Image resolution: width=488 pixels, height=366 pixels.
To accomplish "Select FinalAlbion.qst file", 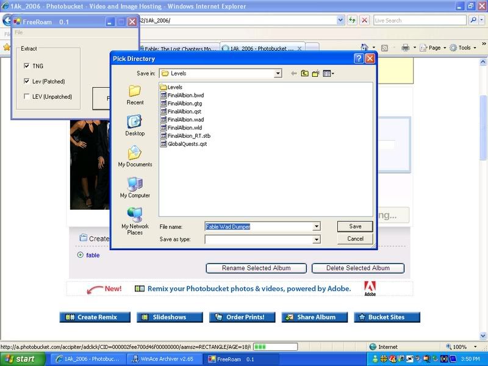I will coord(181,112).
